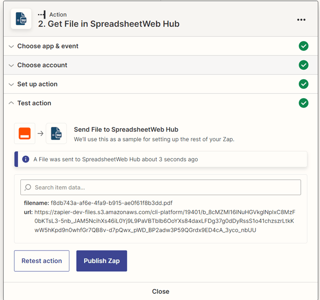Click the 'A File was sent' notification text
Viewport: 320px width, 300px height.
(x=116, y=159)
